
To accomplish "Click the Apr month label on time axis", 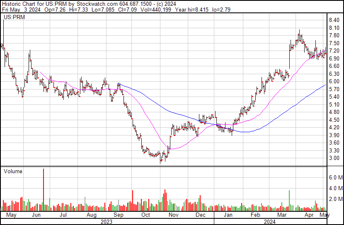I will [x=309, y=215].
